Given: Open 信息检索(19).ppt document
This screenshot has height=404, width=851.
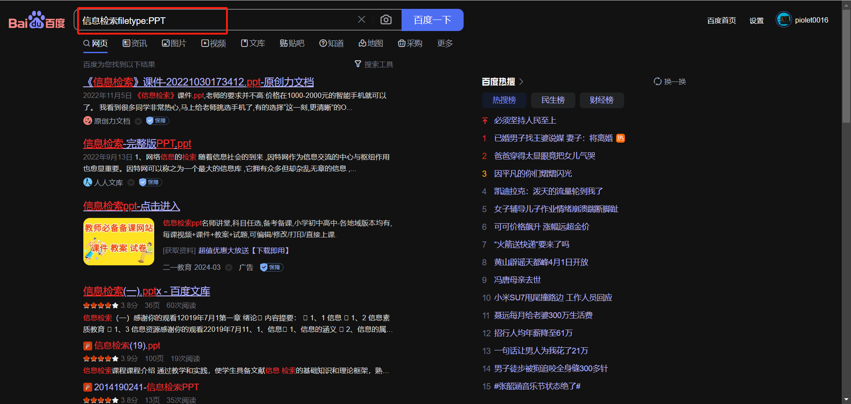Looking at the screenshot, I should (127, 346).
